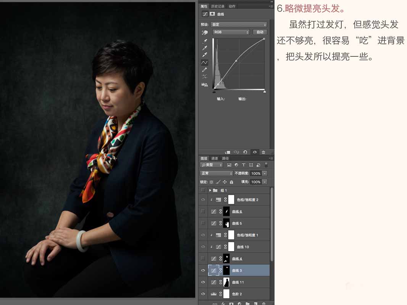
Task: Select the targeted adjustment tool in Curves panel
Action: 205,32
